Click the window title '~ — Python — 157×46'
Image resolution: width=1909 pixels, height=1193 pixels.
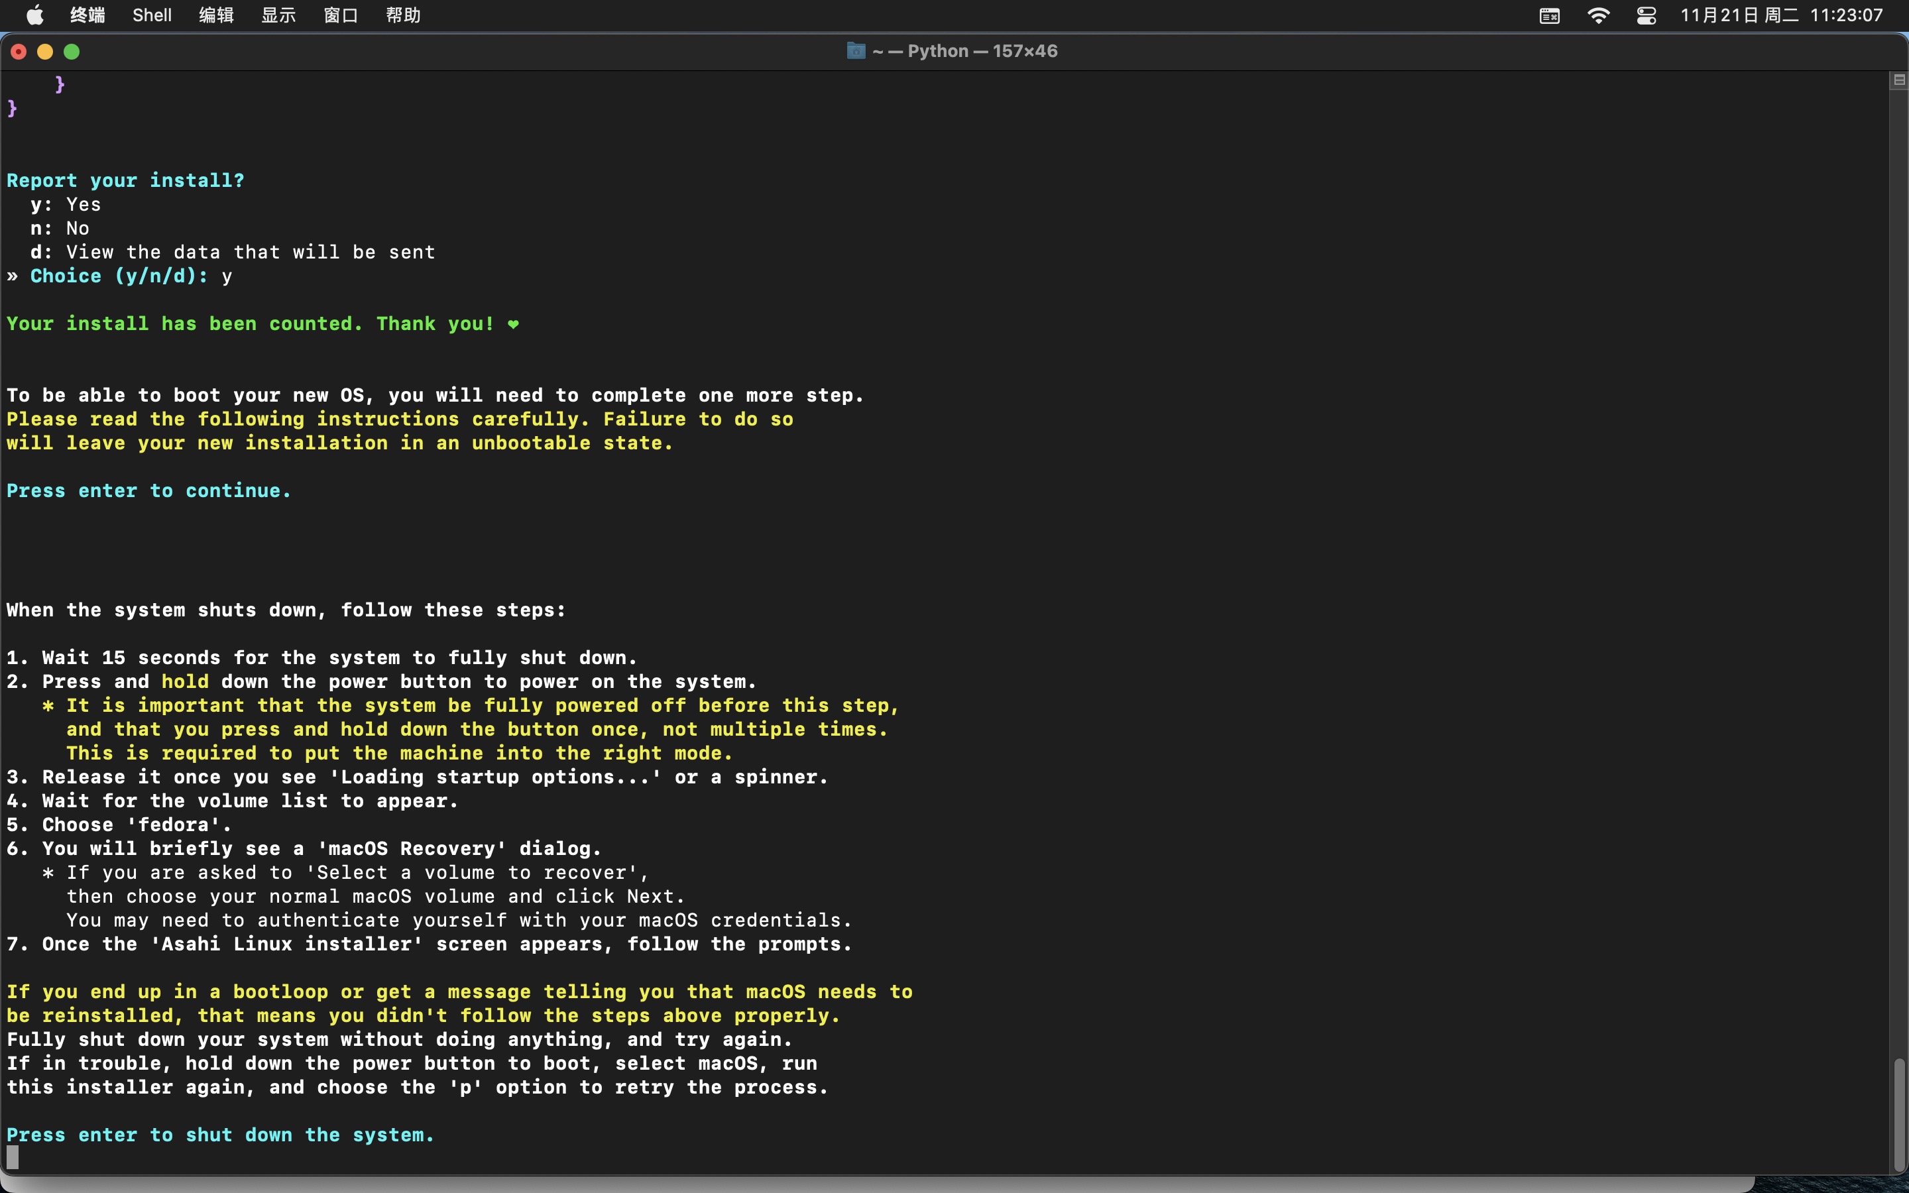[x=964, y=50]
